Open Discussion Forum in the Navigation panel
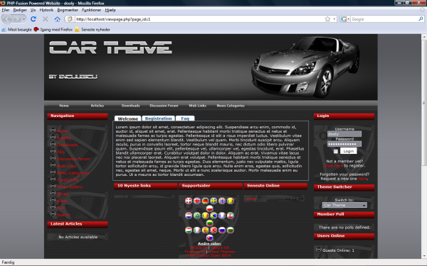The width and height of the screenshot is (427, 266). (73, 159)
